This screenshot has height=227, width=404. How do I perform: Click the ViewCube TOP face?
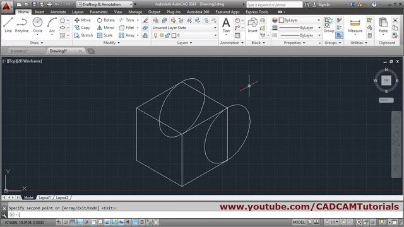click(x=386, y=80)
